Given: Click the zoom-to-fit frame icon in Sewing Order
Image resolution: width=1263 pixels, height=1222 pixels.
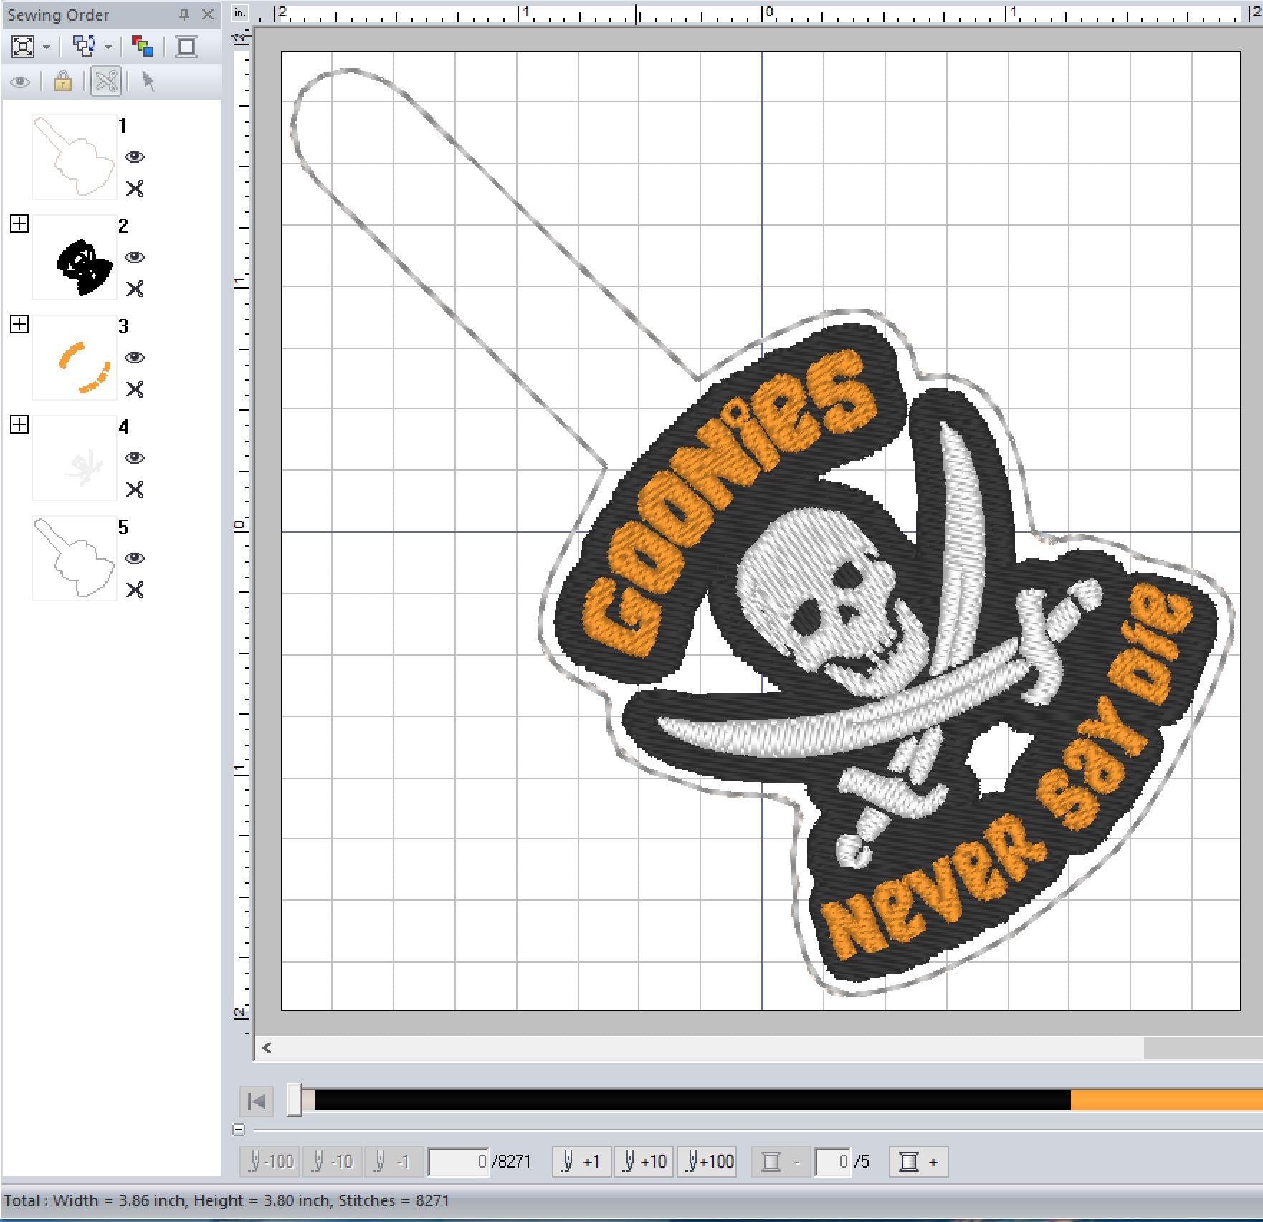Looking at the screenshot, I should 23,47.
